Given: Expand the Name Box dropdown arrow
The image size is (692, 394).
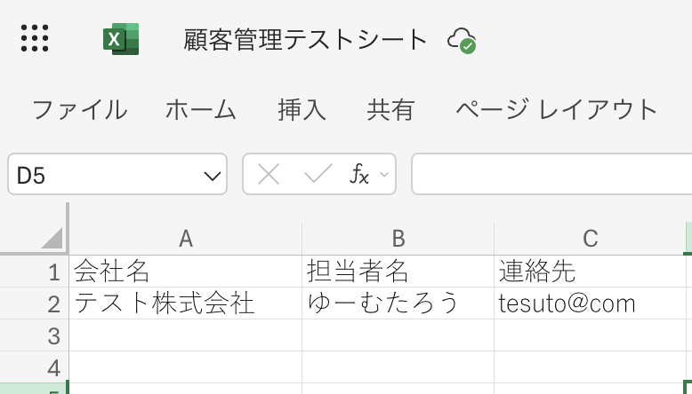Looking at the screenshot, I should [x=213, y=176].
